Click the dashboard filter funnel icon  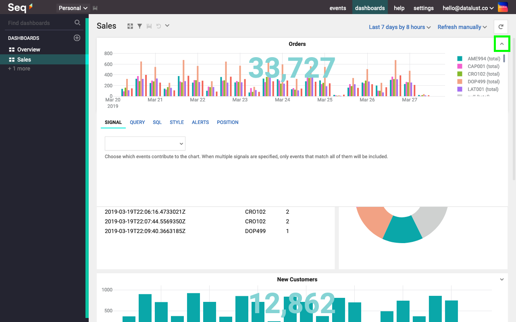(139, 26)
